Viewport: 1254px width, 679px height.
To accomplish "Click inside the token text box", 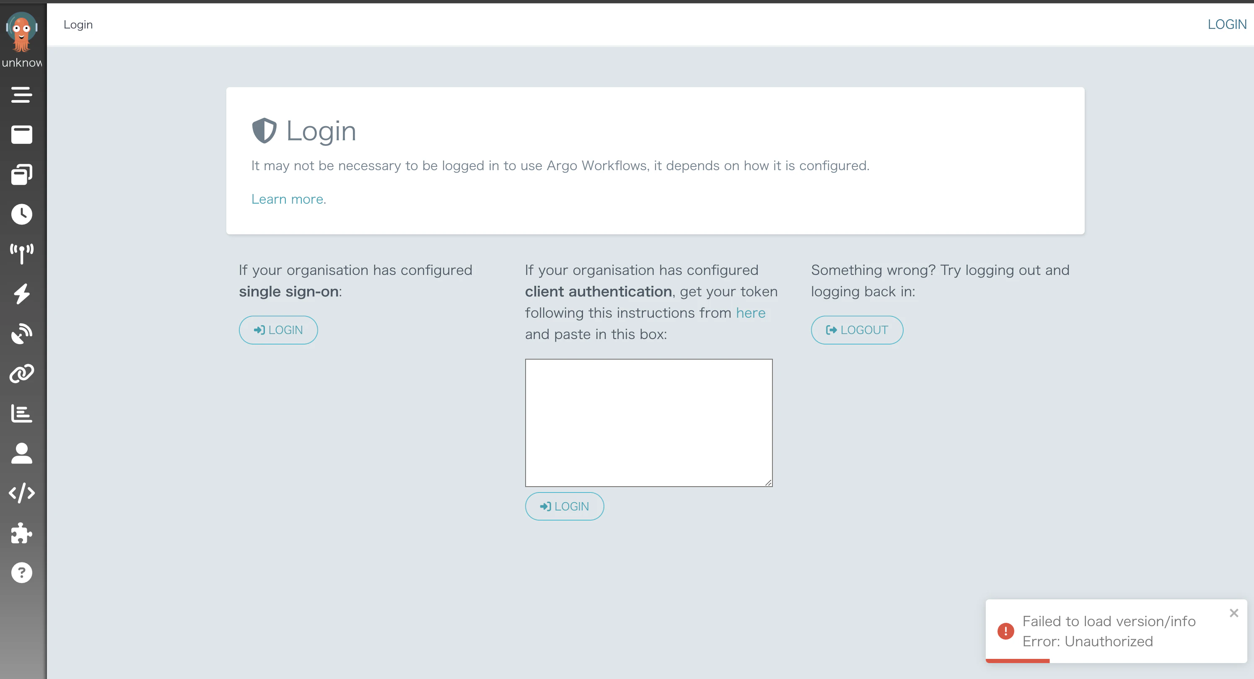I will [648, 422].
